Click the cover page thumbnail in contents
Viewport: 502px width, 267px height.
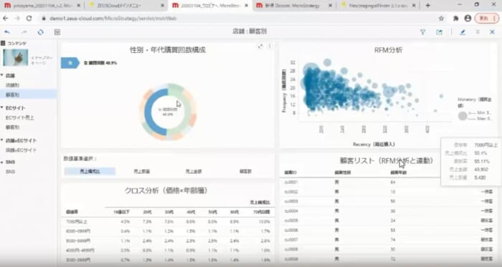15,57
